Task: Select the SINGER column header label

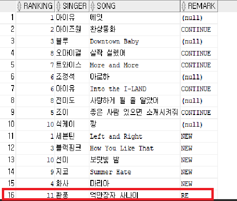Action: click(74, 6)
